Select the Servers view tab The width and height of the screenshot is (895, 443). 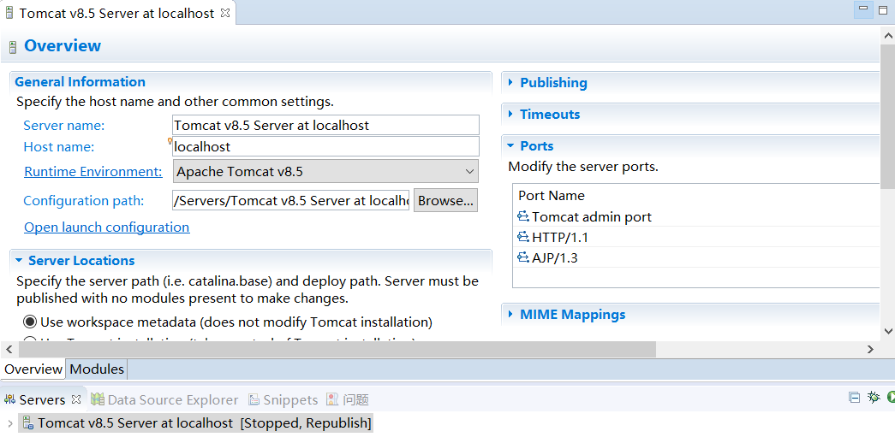click(42, 399)
